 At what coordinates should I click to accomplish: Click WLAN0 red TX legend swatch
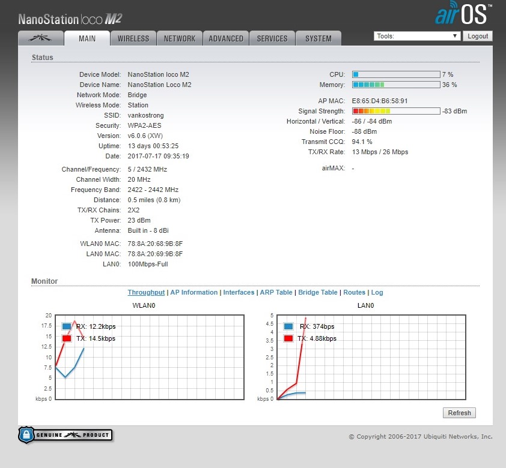click(67, 338)
